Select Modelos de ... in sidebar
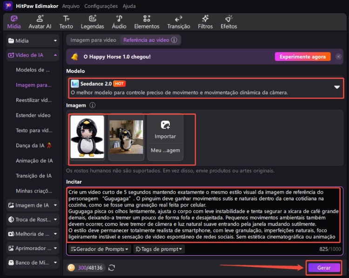This screenshot has height=278, width=349. click(33, 70)
